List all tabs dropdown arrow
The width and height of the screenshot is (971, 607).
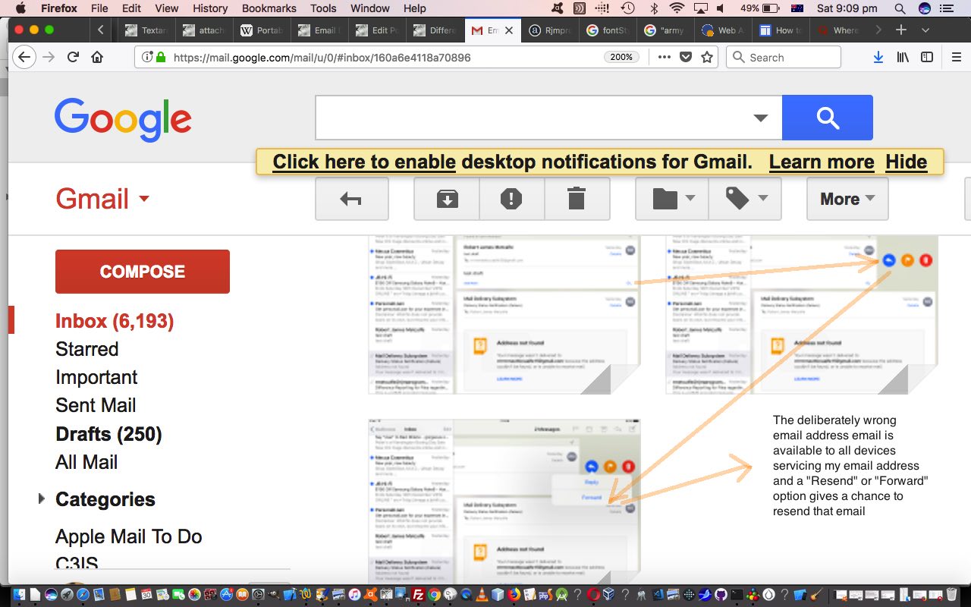point(925,30)
